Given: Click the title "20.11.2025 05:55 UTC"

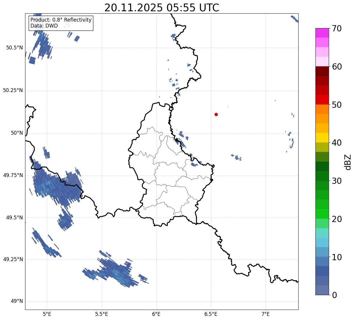Looking at the screenshot, I should coord(162,7).
